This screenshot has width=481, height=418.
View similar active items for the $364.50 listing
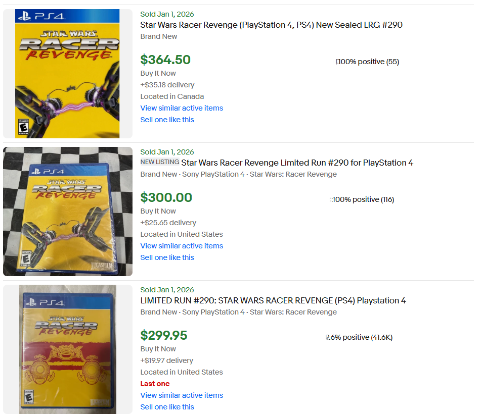point(182,108)
